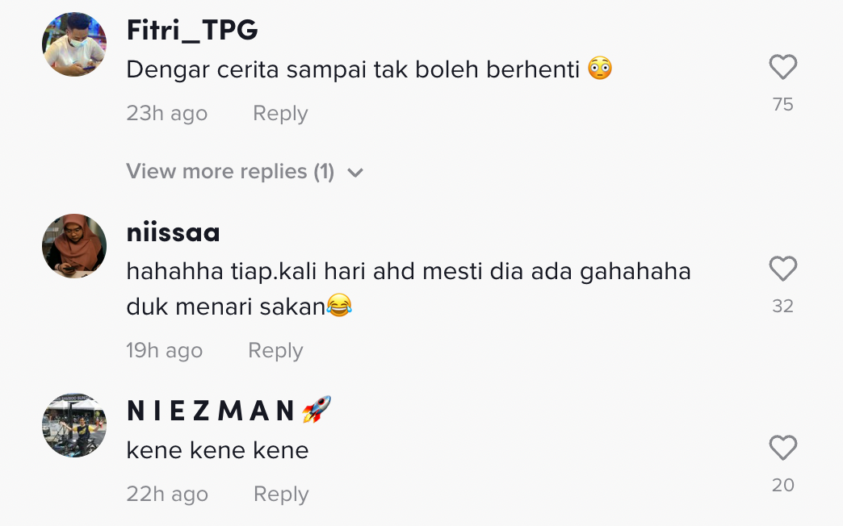
Task: Reply to niissaa's comment
Action: tap(275, 350)
